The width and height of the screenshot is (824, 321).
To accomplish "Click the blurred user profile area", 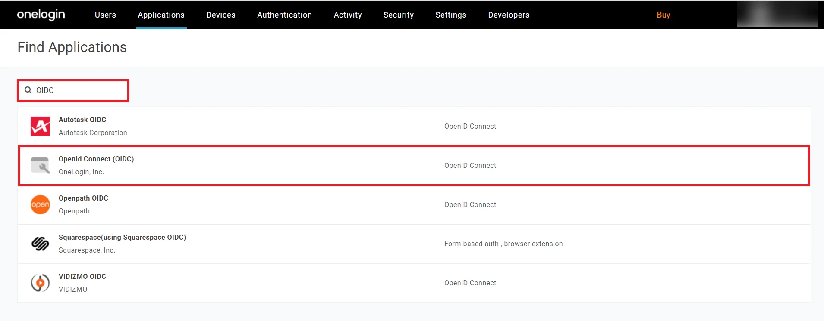I will 777,14.
